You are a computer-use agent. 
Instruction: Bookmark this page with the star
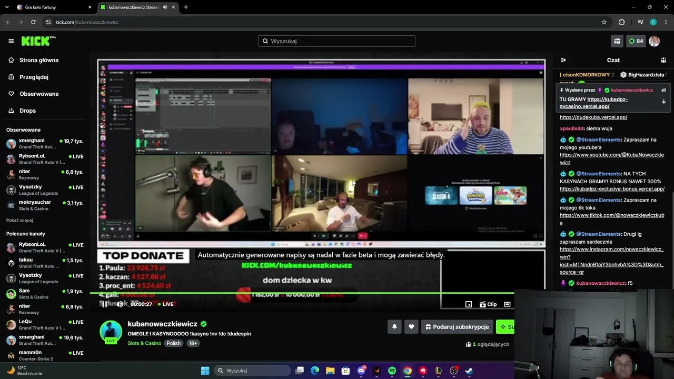point(604,22)
